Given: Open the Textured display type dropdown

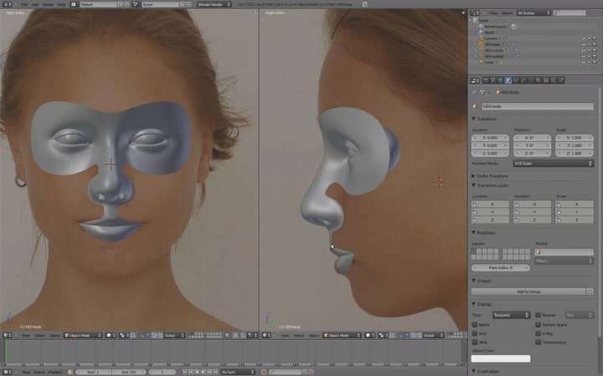Looking at the screenshot, I should [511, 315].
